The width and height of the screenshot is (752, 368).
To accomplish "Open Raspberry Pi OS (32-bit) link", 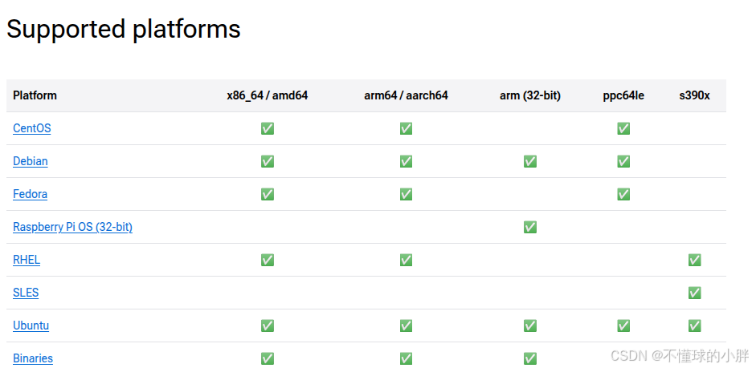I will (x=72, y=227).
